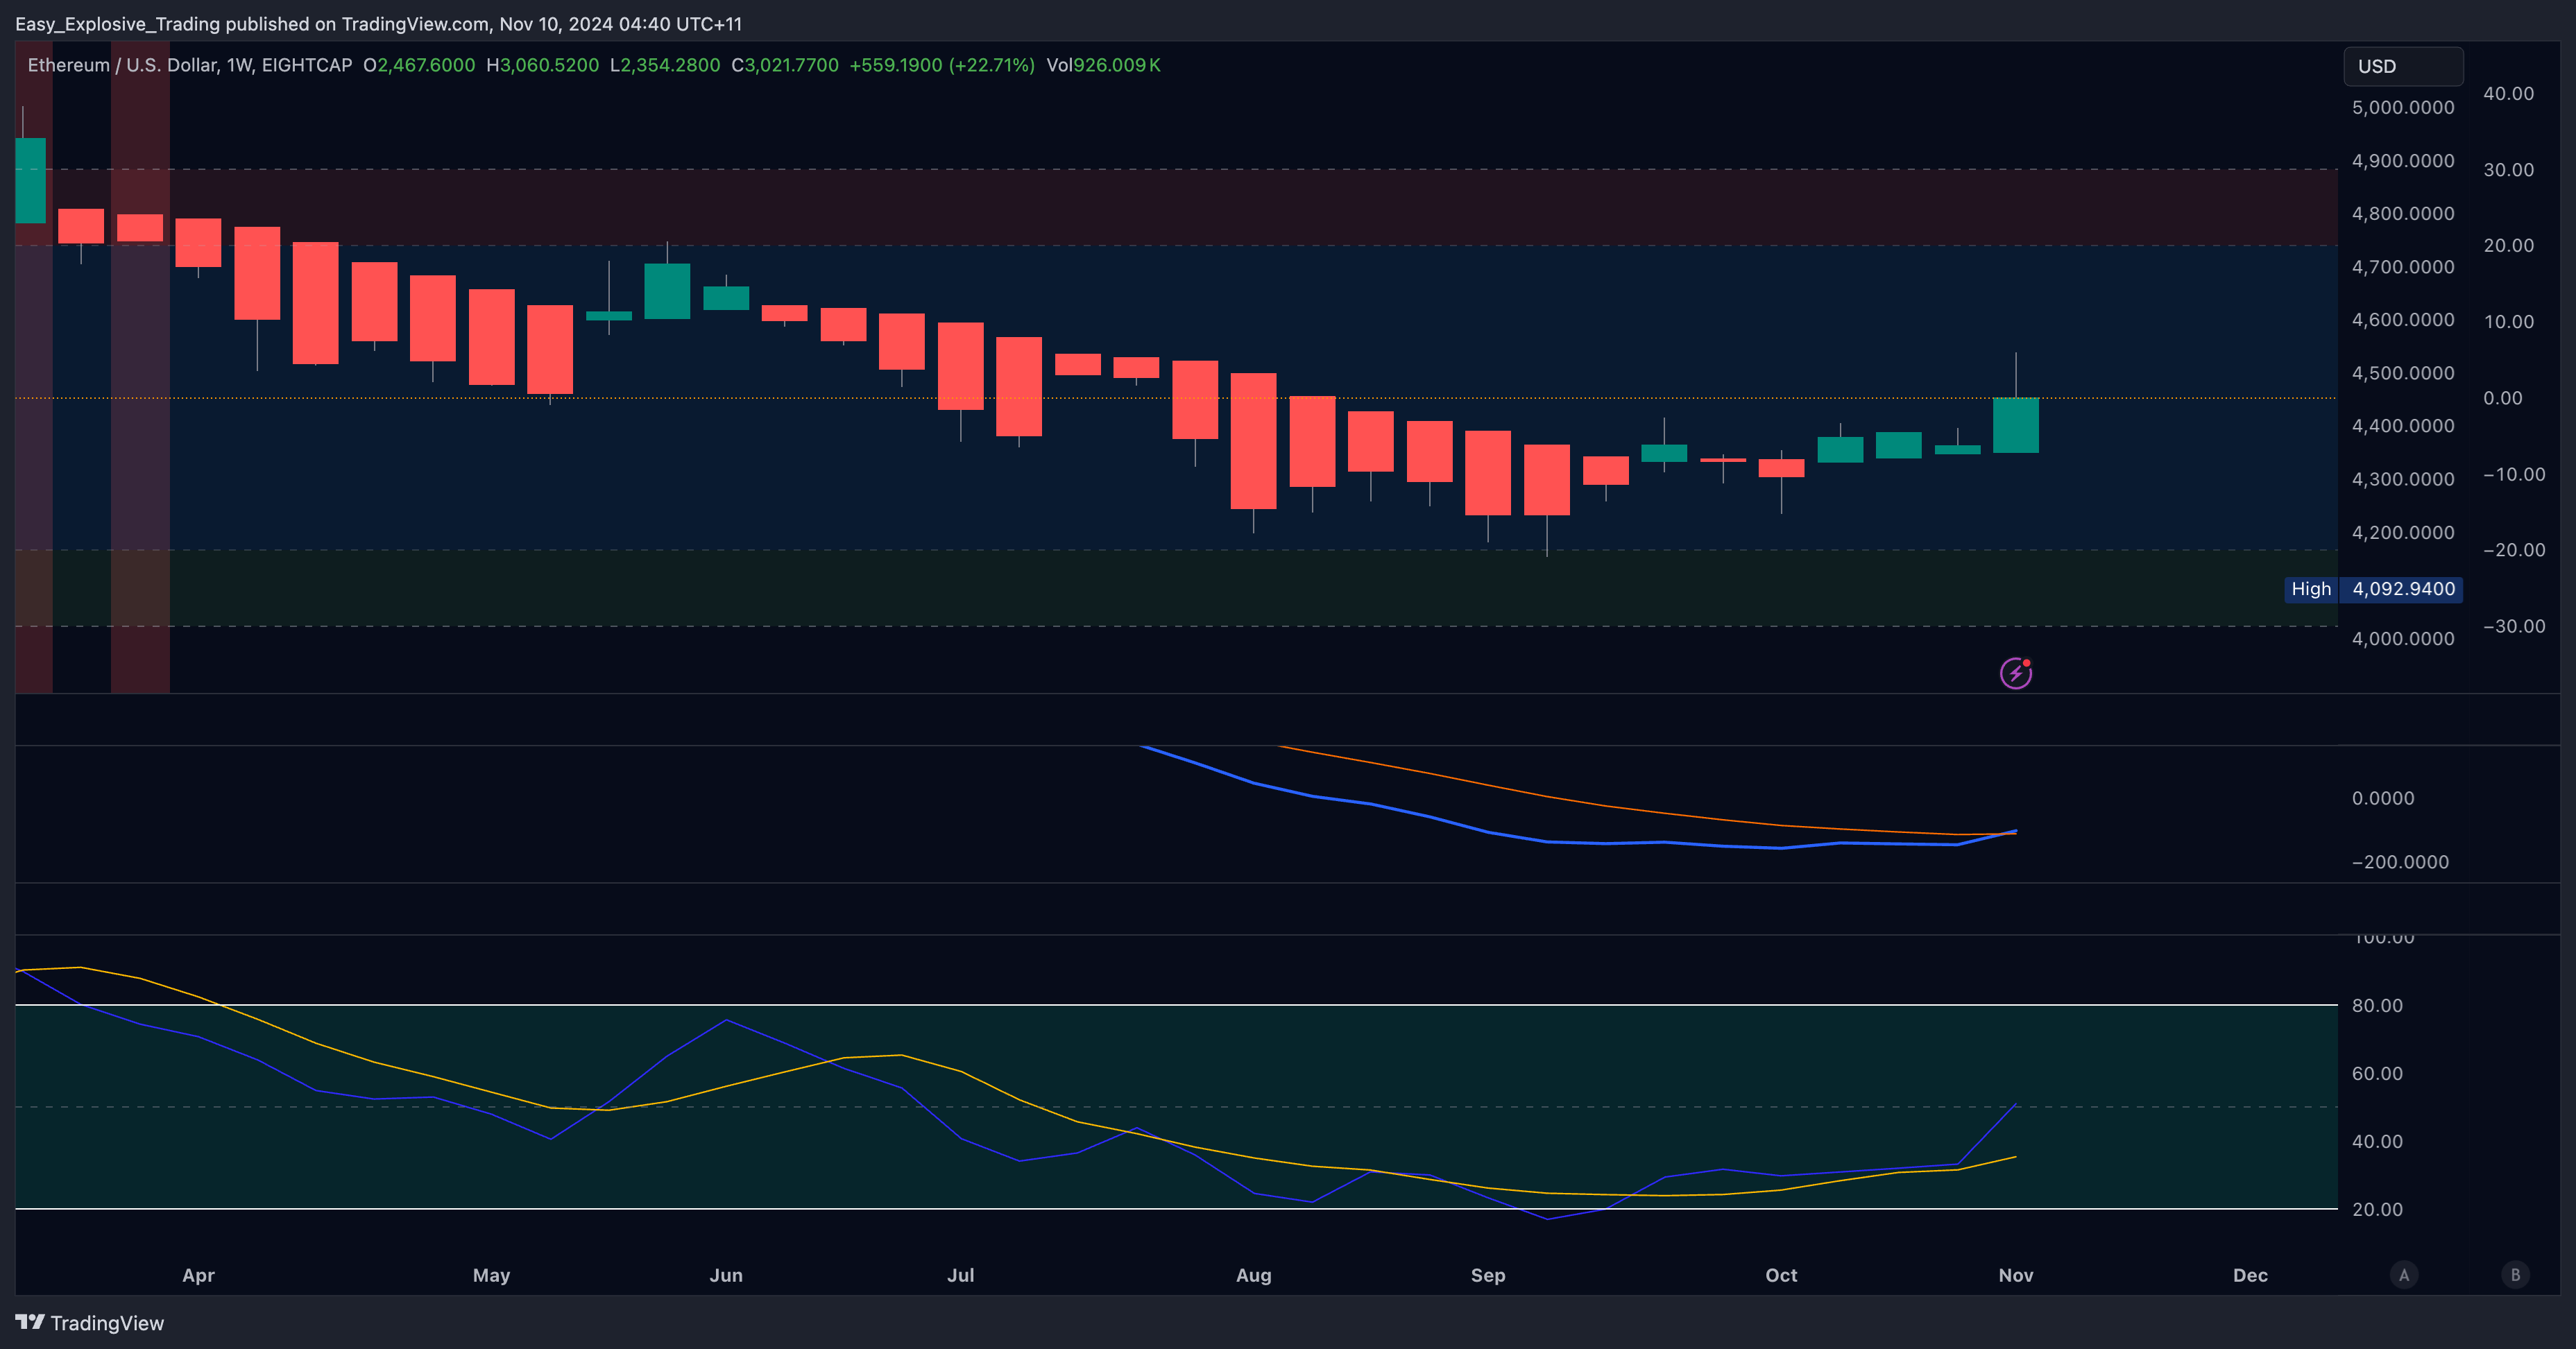This screenshot has width=2576, height=1349.
Task: Click the Apr label on time axis
Action: [x=198, y=1275]
